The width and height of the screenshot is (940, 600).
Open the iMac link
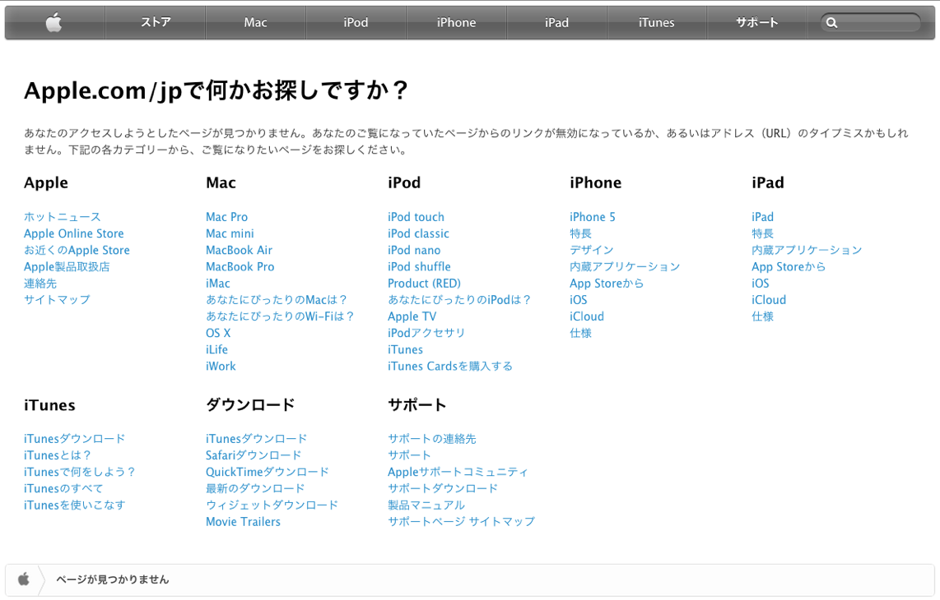click(x=217, y=284)
